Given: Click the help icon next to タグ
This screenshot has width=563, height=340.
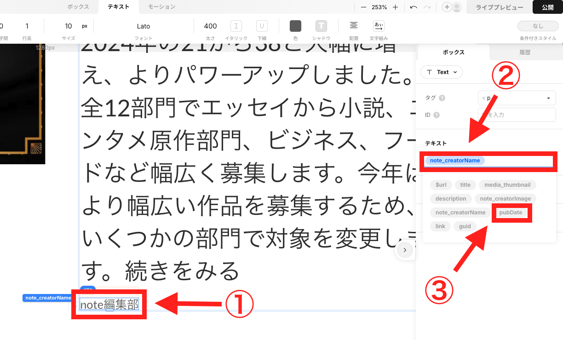Looking at the screenshot, I should (441, 98).
